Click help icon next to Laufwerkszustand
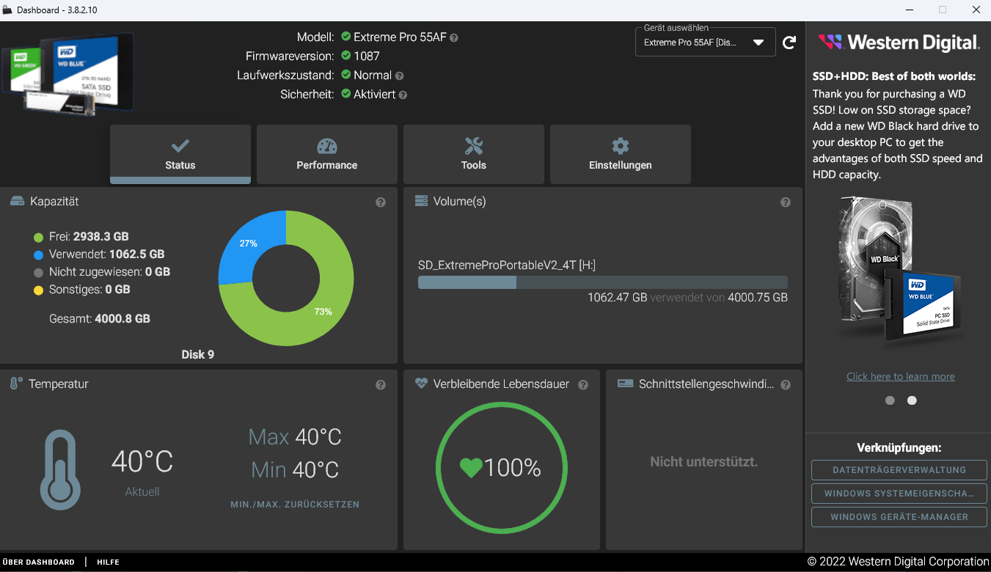 pyautogui.click(x=399, y=76)
